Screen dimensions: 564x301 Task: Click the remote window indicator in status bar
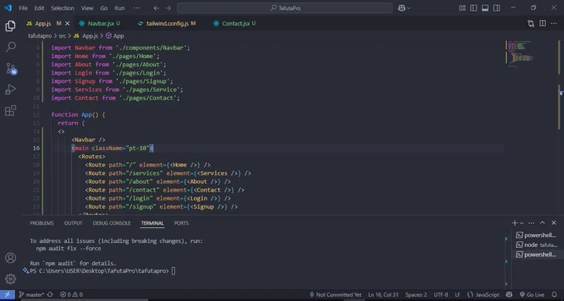coord(7,294)
